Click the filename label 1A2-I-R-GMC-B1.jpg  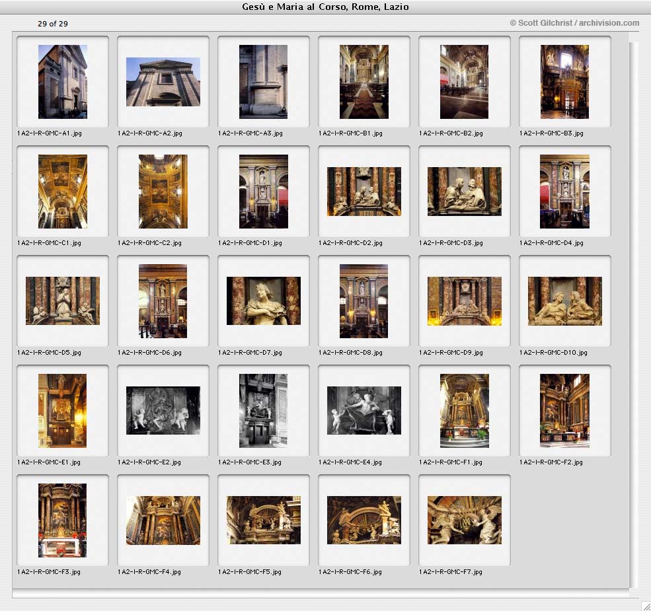[351, 133]
